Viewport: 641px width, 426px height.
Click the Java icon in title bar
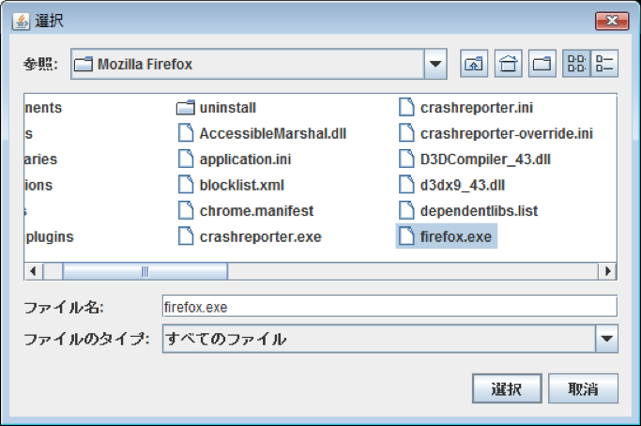click(21, 21)
